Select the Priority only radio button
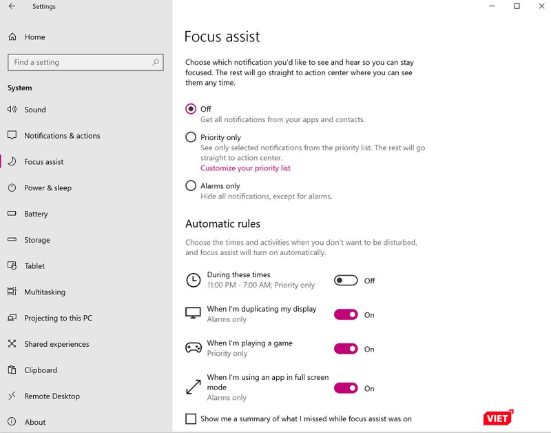This screenshot has height=433, width=551. point(191,137)
